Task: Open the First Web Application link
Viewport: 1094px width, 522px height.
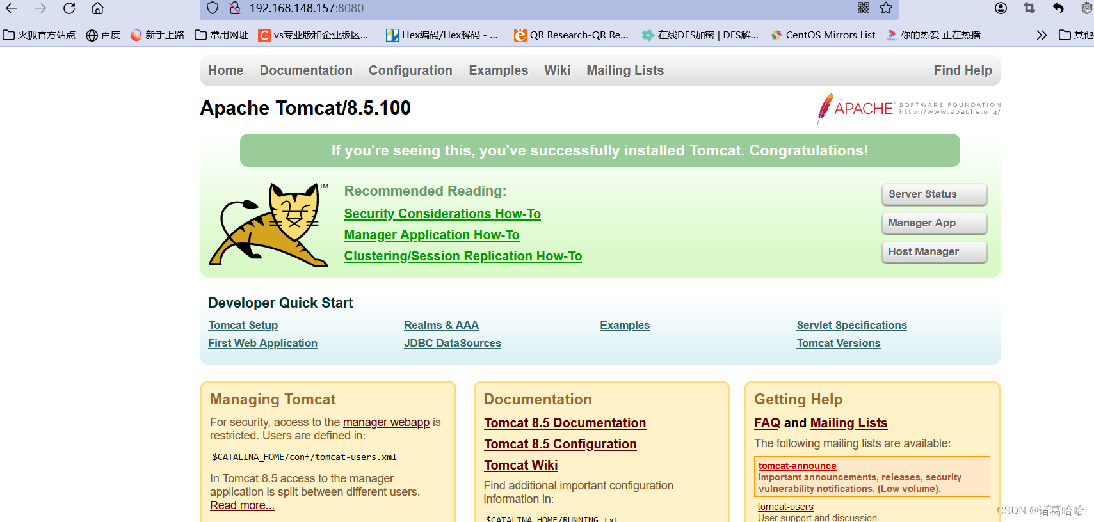Action: [262, 343]
